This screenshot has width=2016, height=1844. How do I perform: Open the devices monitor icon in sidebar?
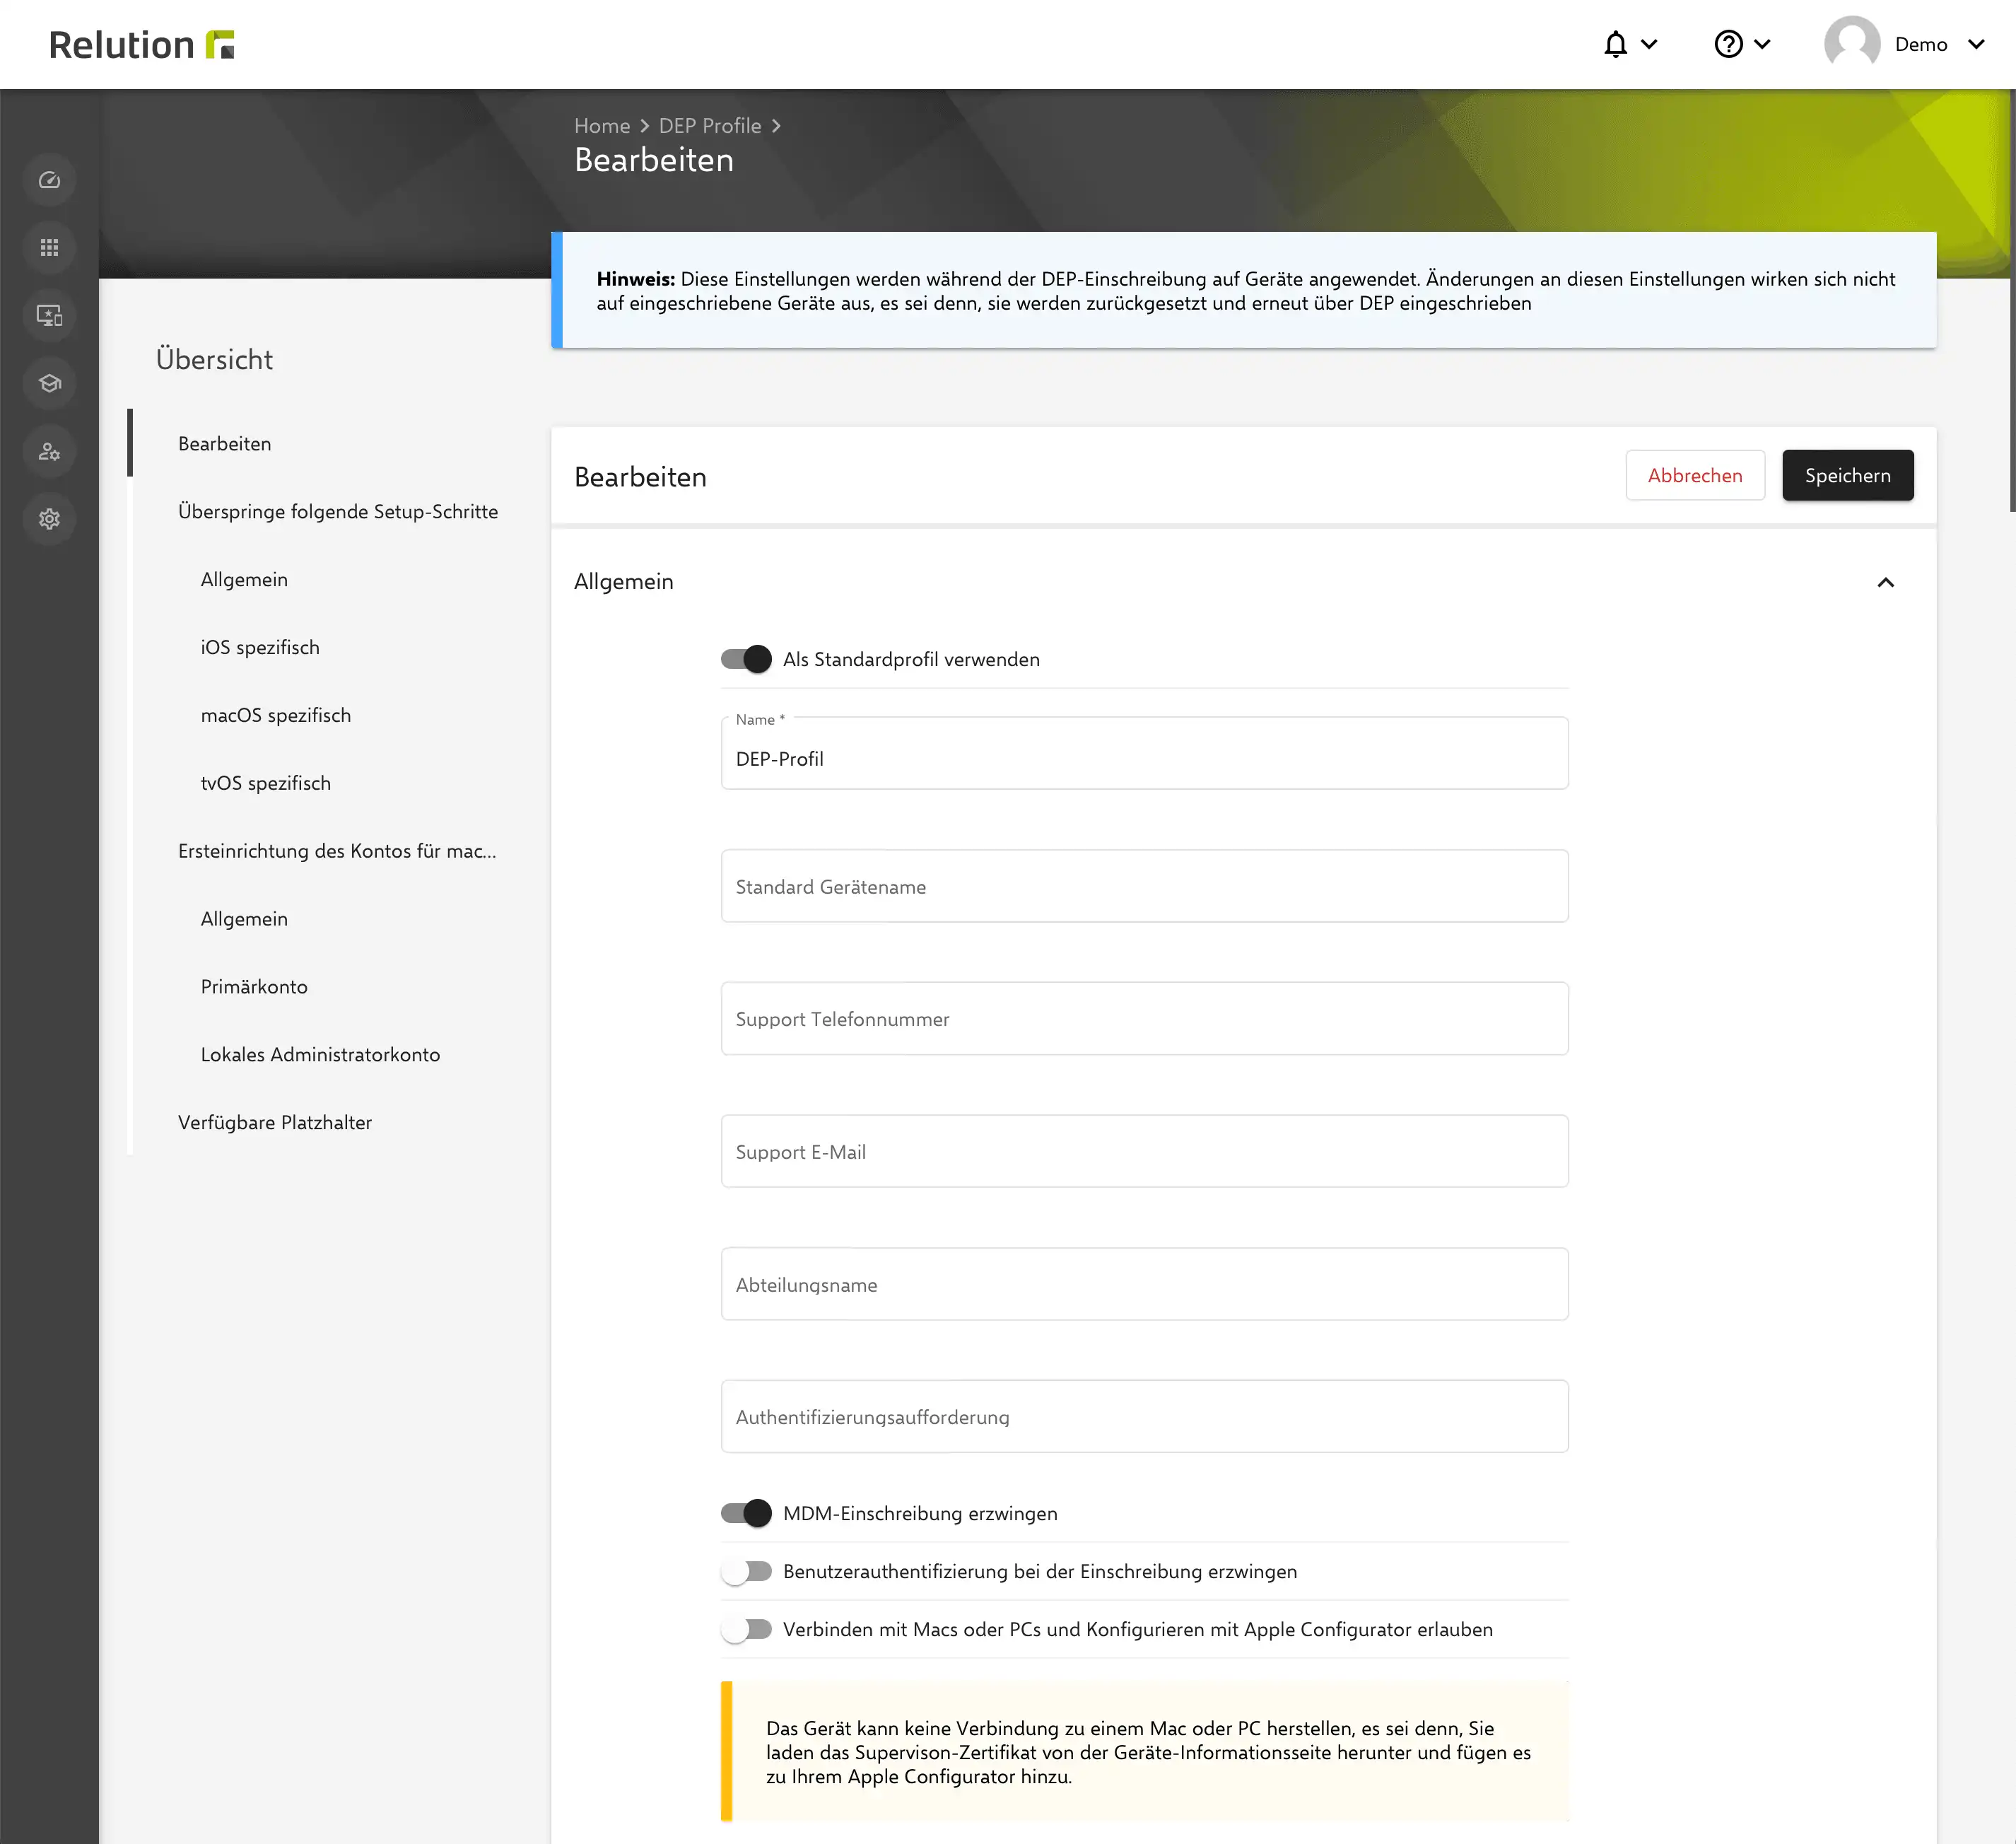coord(49,316)
